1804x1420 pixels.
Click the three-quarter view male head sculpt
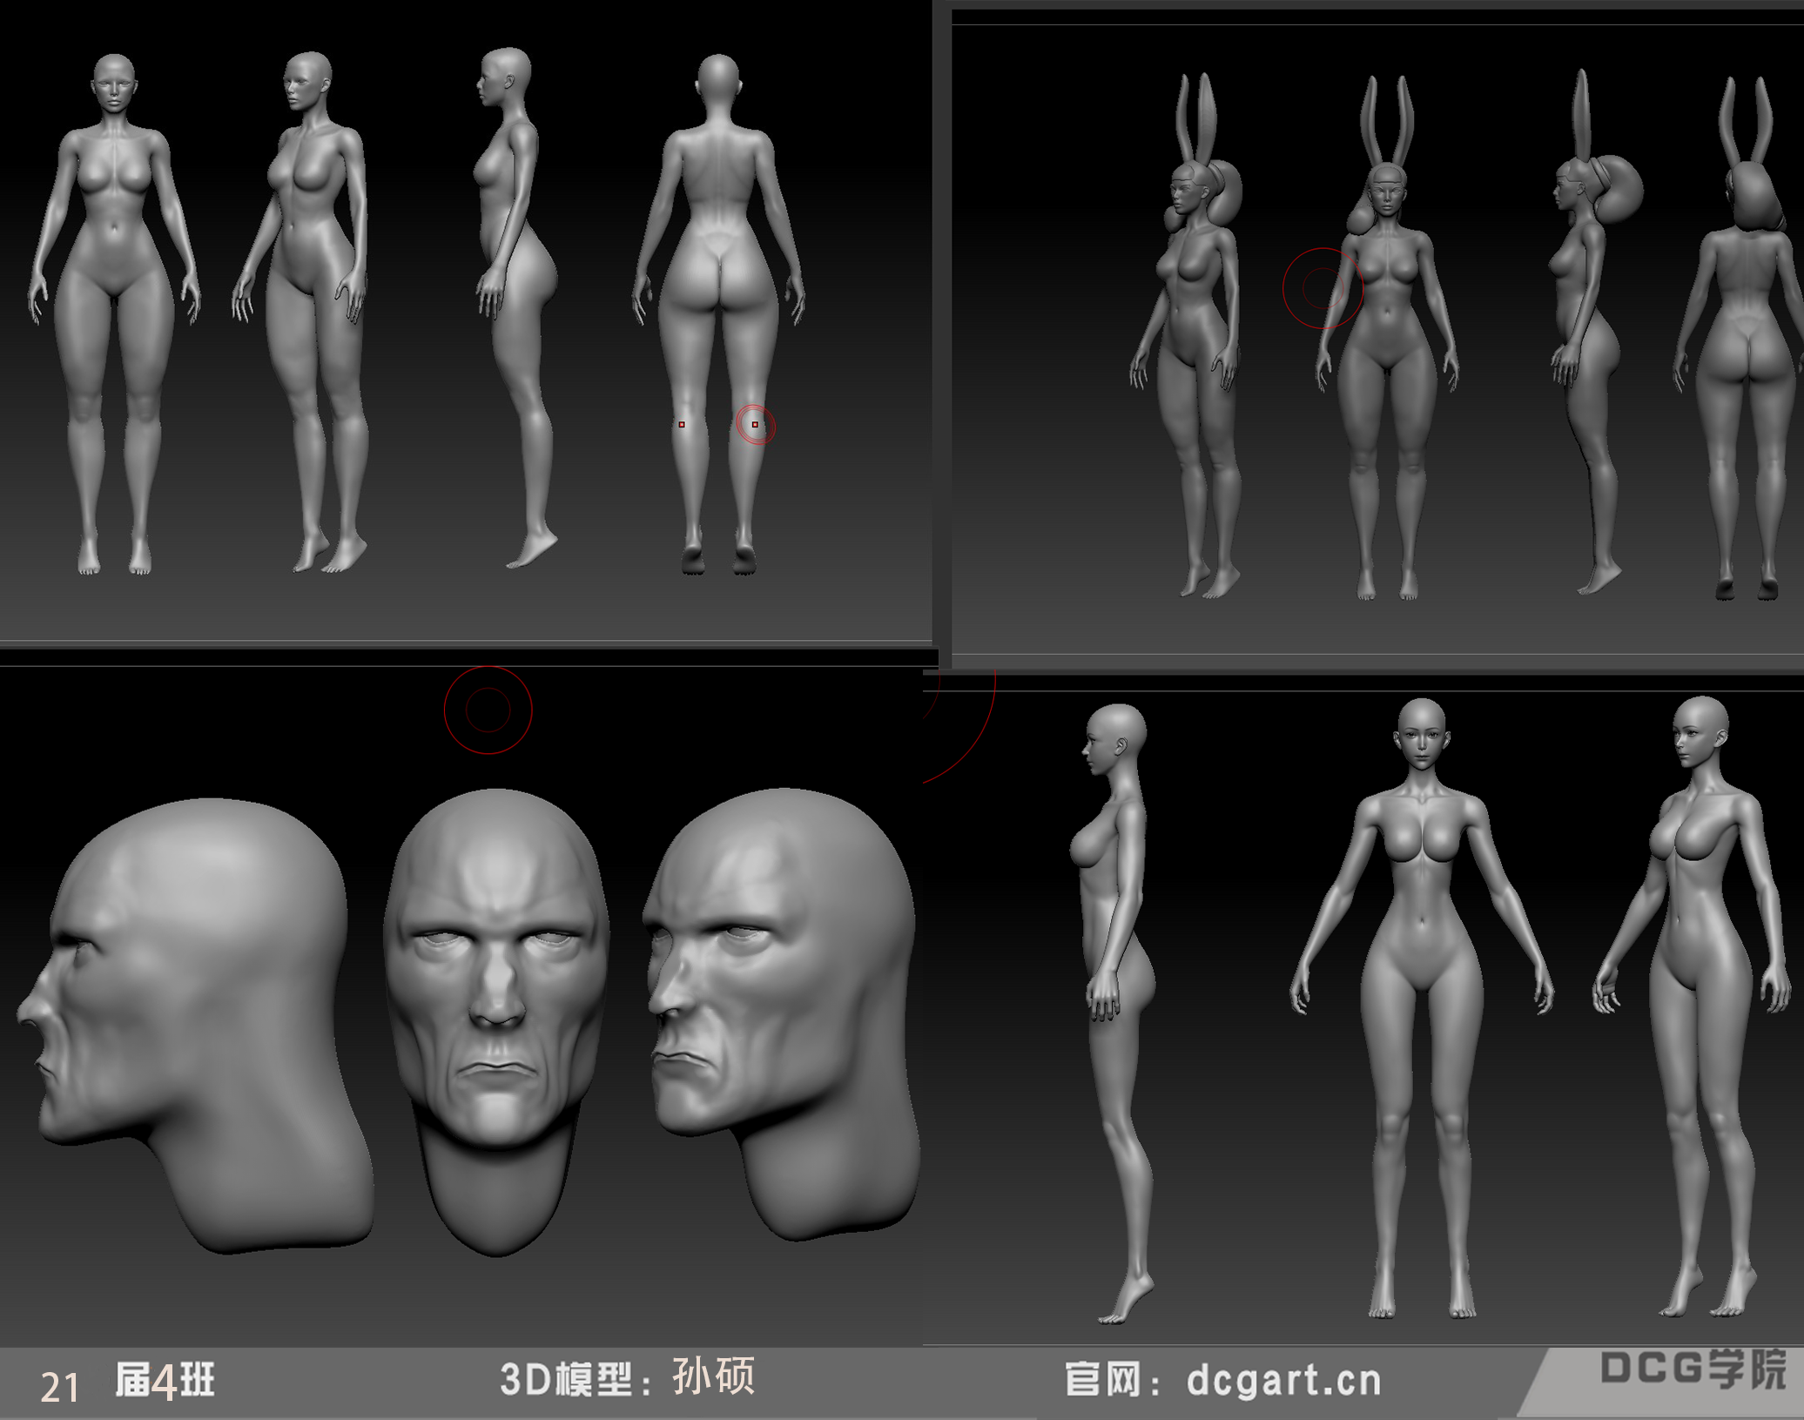coord(781,1014)
